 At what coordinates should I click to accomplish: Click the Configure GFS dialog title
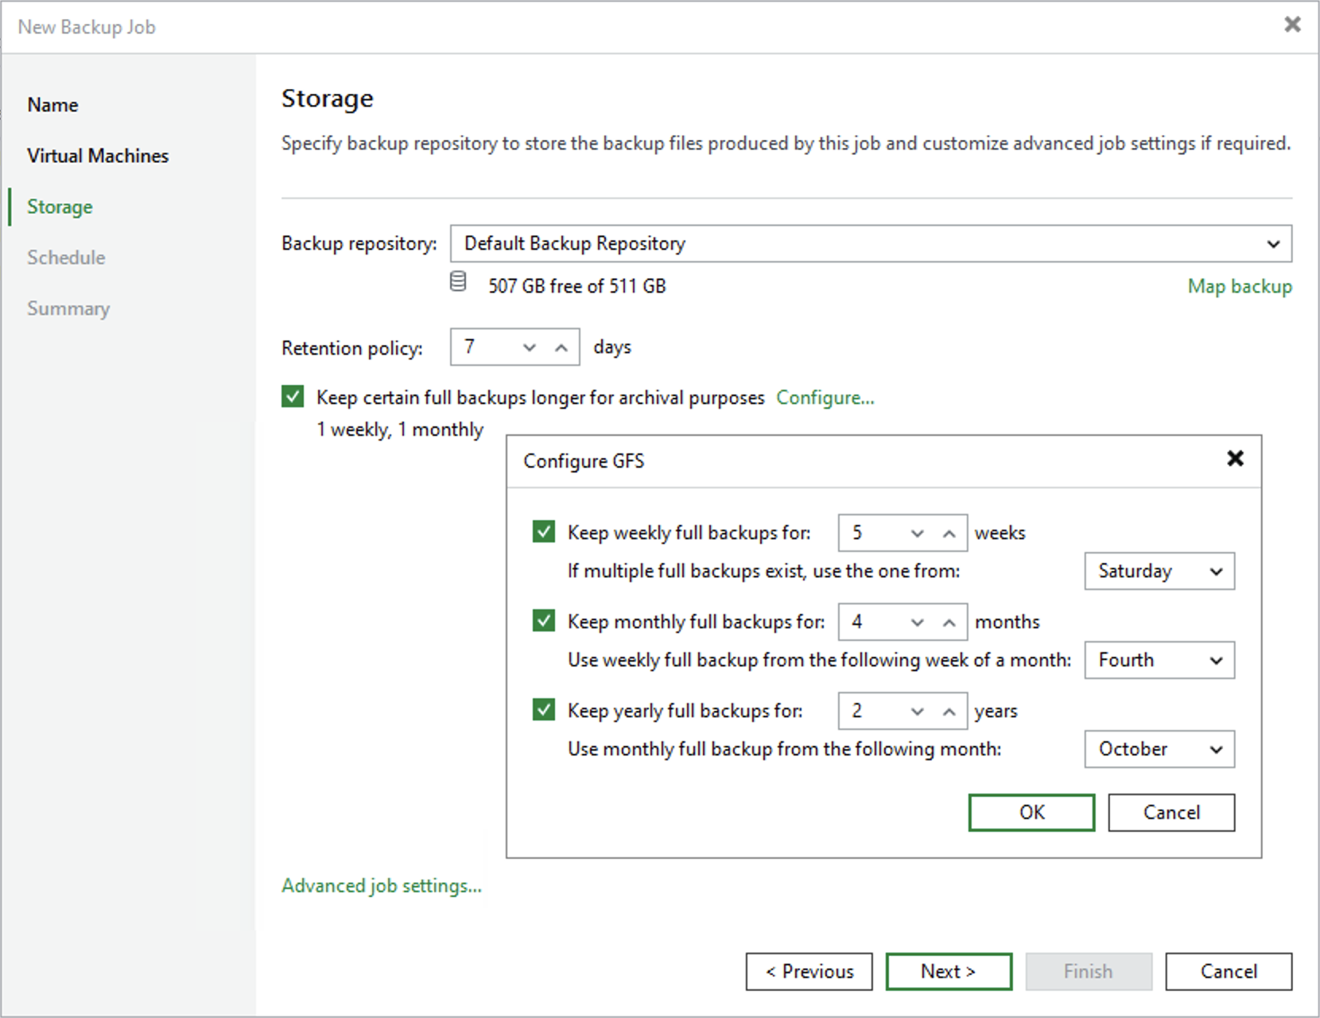[584, 461]
